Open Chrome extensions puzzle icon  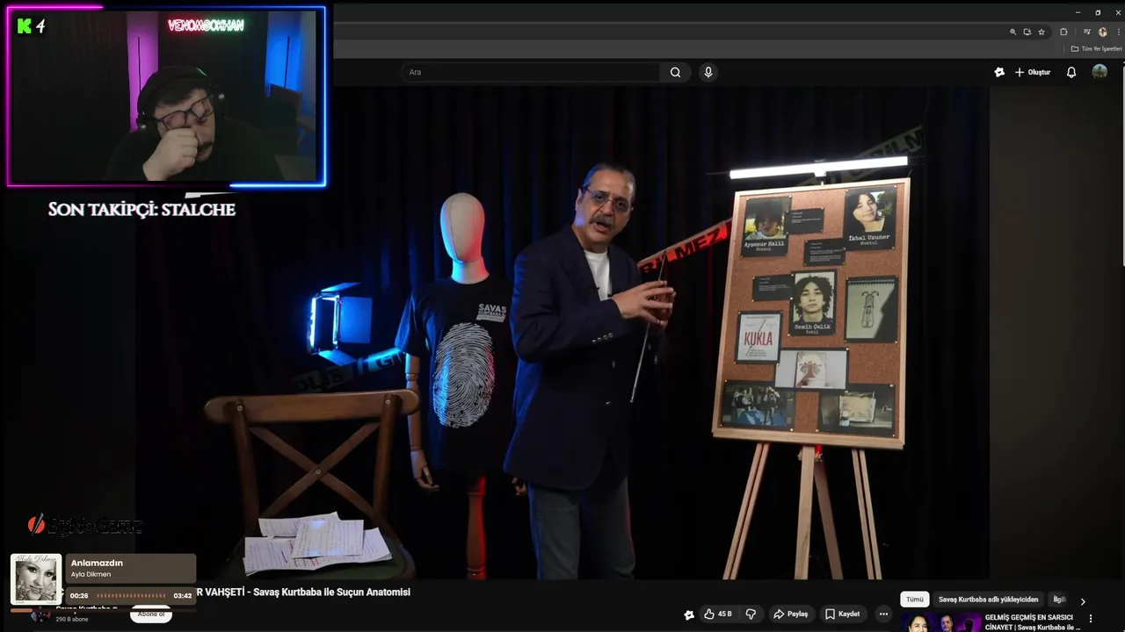(x=1063, y=32)
